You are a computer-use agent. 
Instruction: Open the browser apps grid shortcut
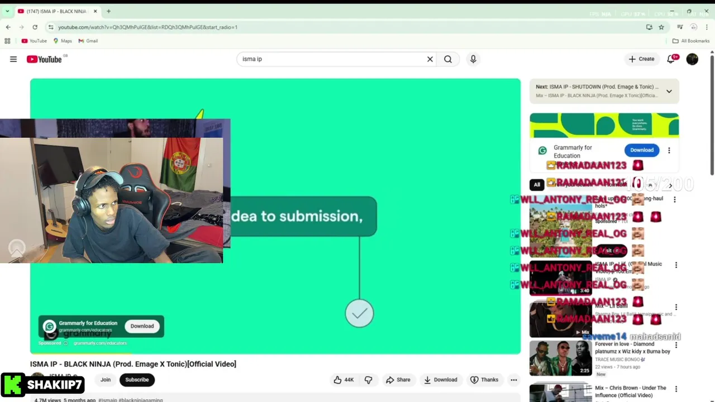point(7,41)
